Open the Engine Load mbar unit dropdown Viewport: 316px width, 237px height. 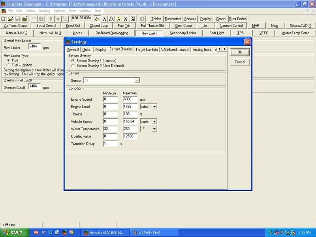point(154,107)
